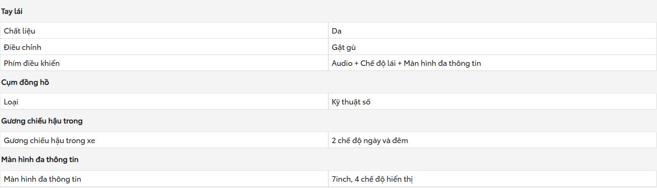
Task: Click the 2 chế độ ngày và đêm value
Action: coord(370,141)
